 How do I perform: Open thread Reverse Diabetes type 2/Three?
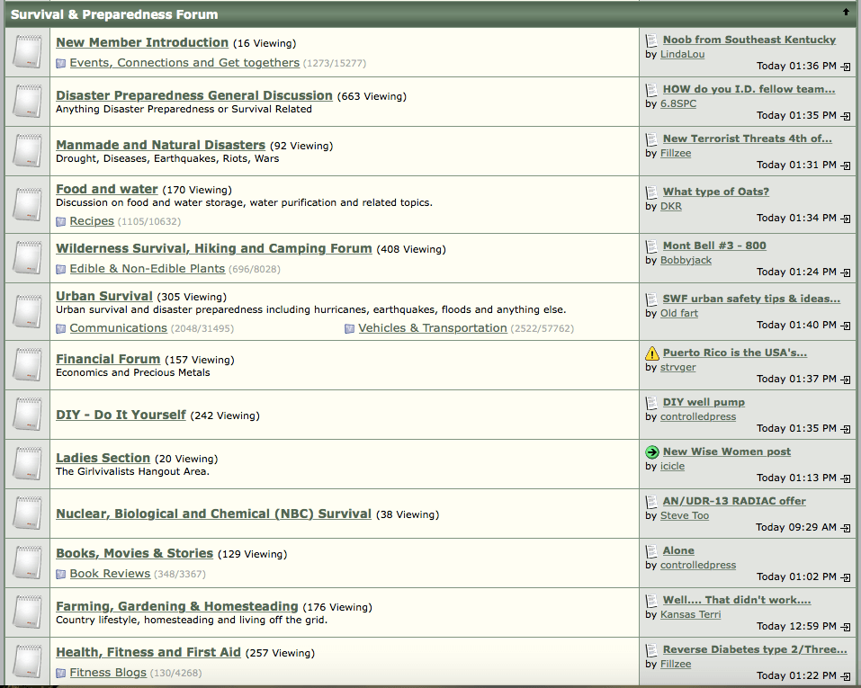click(755, 649)
